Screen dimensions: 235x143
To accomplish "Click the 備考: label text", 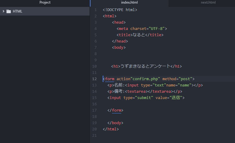I will point(119,92).
